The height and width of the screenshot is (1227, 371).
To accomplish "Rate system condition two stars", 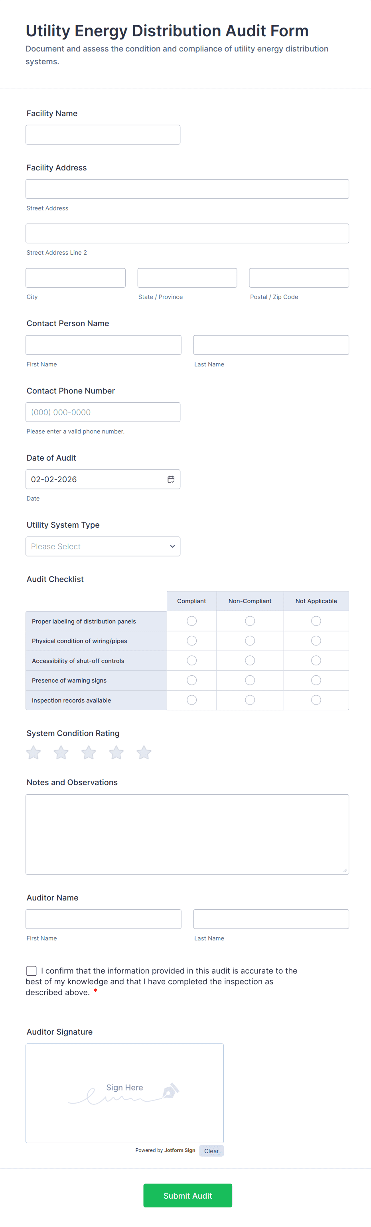I will 61,752.
